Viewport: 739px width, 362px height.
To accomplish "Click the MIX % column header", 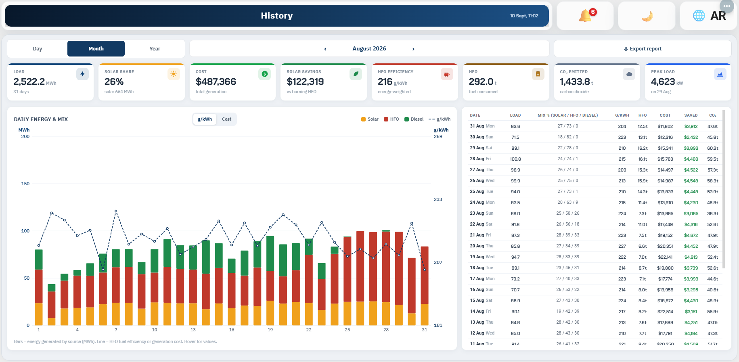I will click(568, 115).
